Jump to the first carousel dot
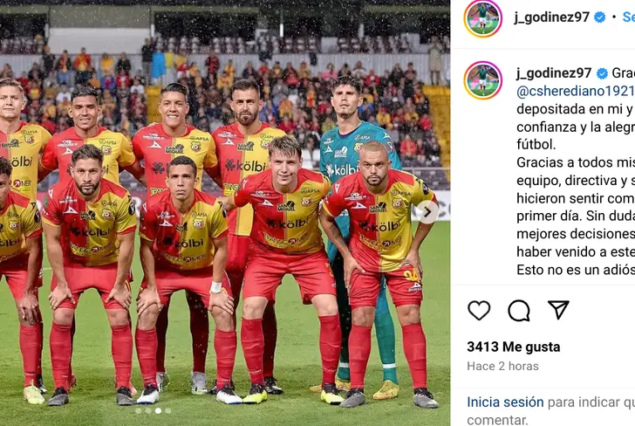Screen dimensions: 635x426 coord(139,410)
